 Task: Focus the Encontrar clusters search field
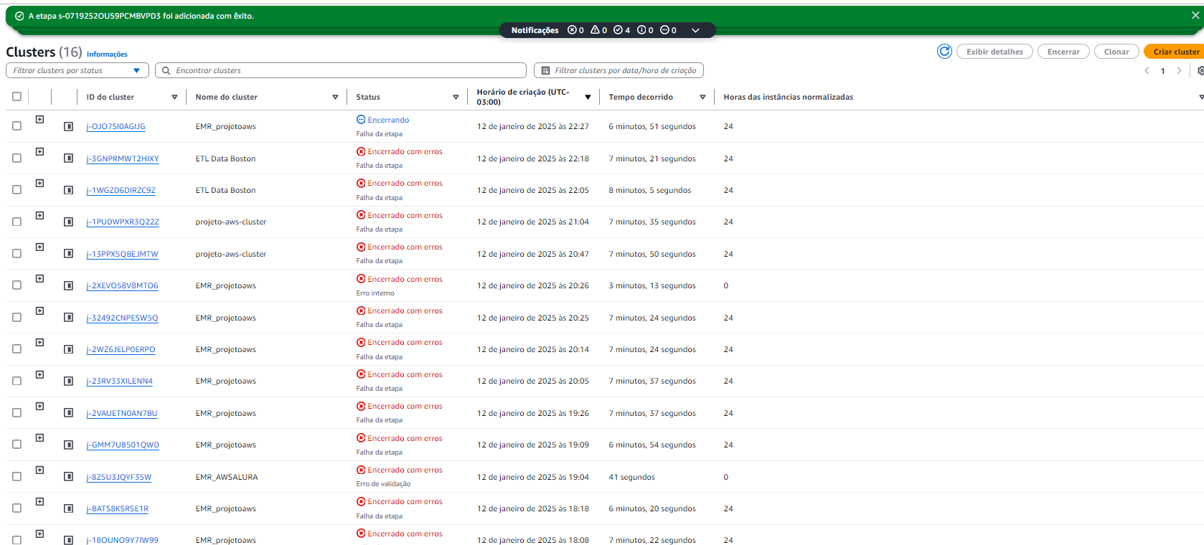pos(341,70)
